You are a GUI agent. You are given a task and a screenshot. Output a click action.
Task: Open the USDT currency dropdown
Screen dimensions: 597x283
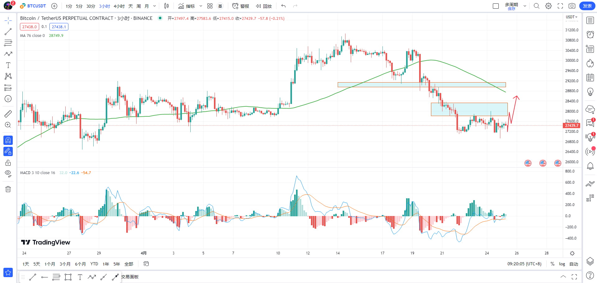[x=571, y=17]
